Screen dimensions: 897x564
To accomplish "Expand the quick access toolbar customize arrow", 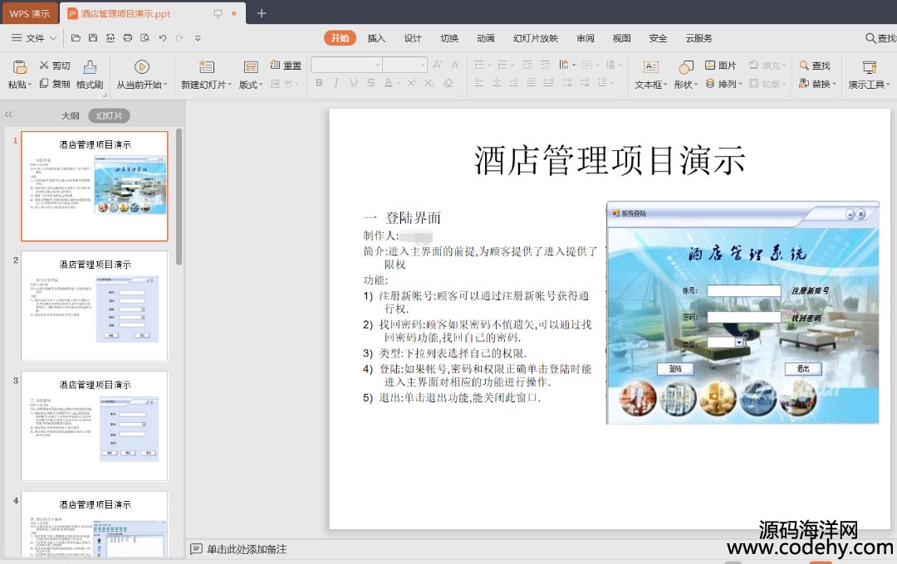I will 198,38.
